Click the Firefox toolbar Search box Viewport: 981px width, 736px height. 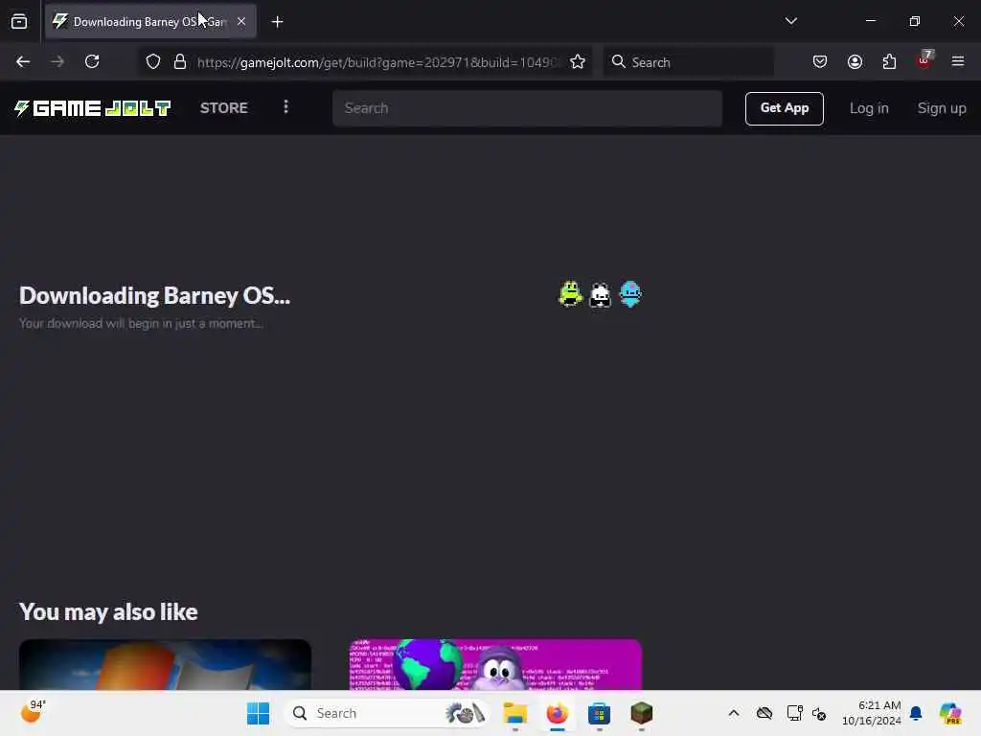(x=689, y=62)
